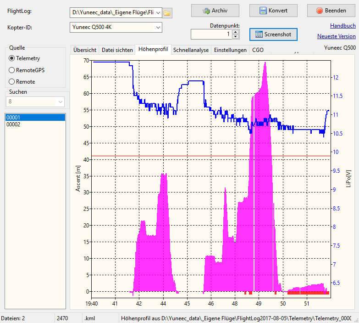This screenshot has height=323, width=359.
Task: Click the folder browse icon beside FlightLog path
Action: point(167,12)
